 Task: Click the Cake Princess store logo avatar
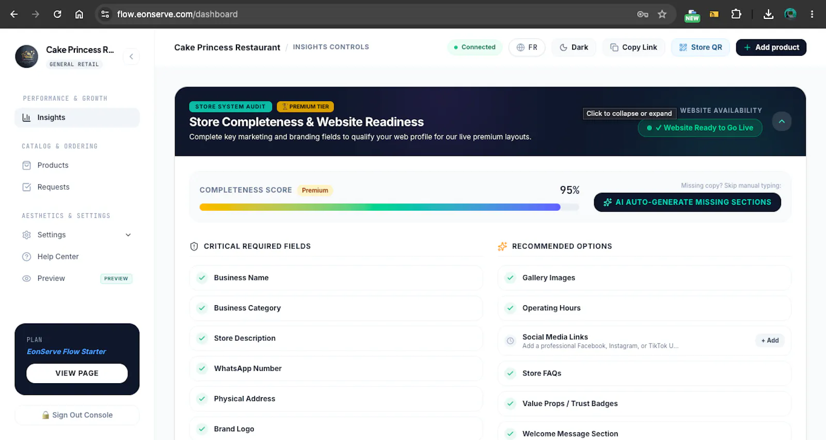27,56
